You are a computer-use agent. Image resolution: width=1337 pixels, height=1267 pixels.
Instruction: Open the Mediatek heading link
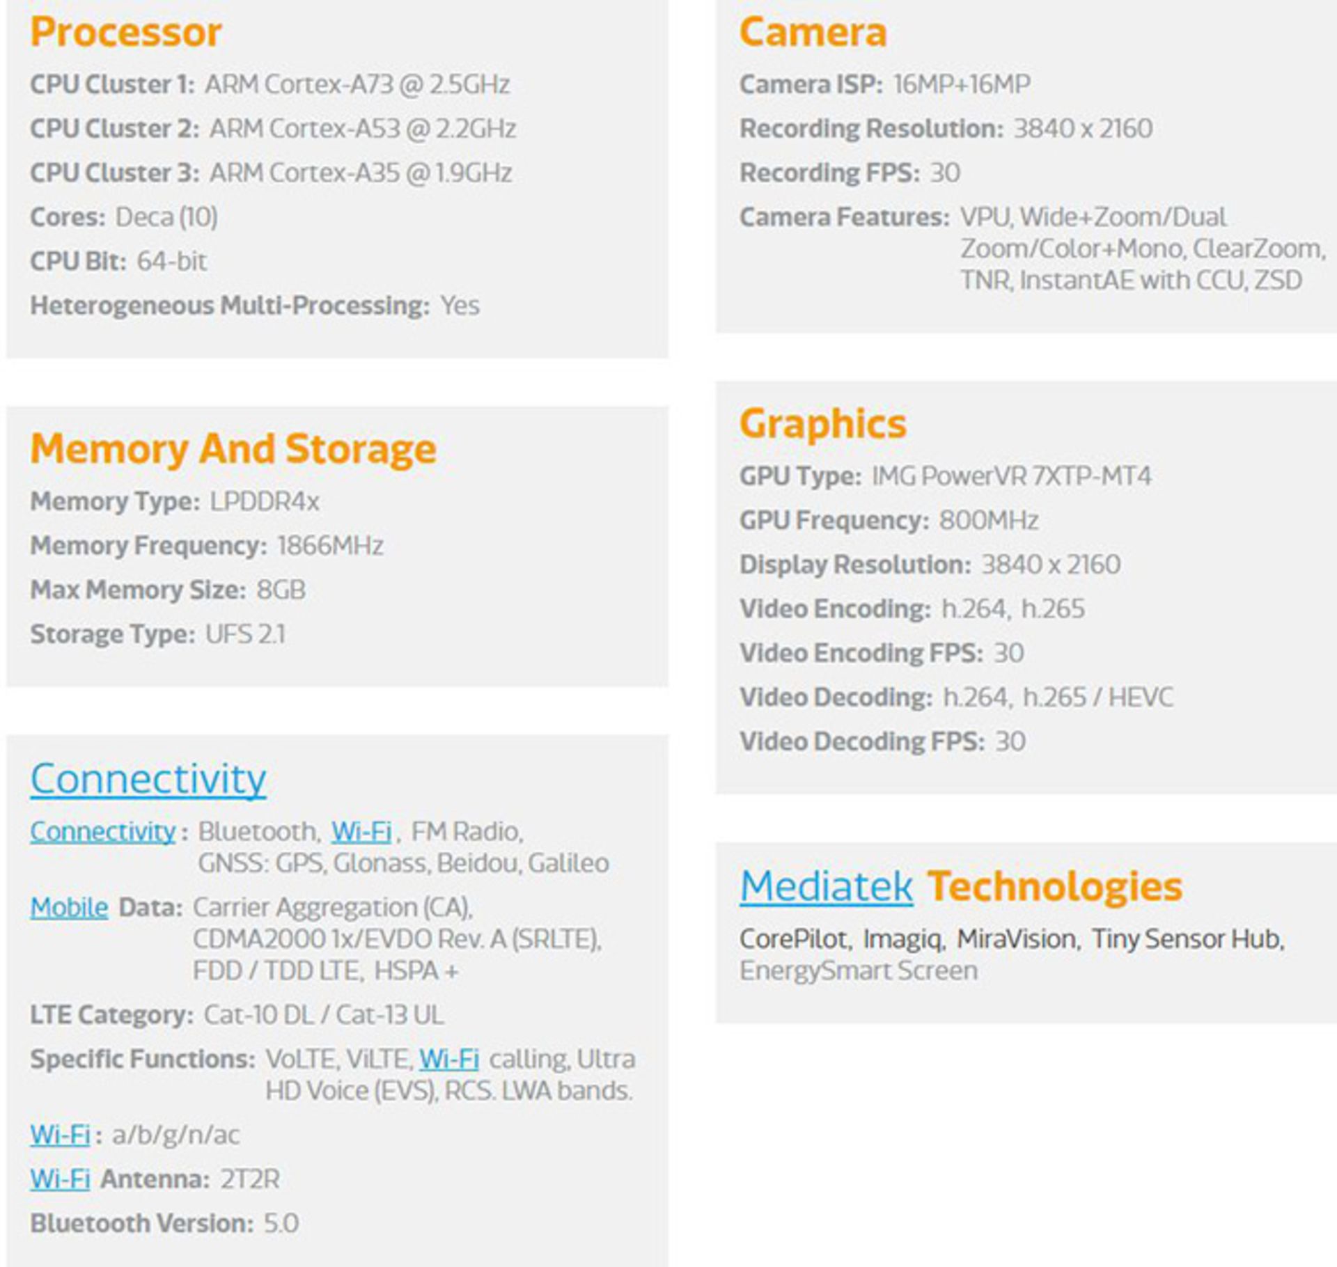point(826,886)
